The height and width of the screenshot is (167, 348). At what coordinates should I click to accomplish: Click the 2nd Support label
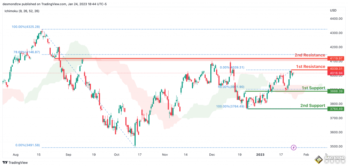coord(313,106)
